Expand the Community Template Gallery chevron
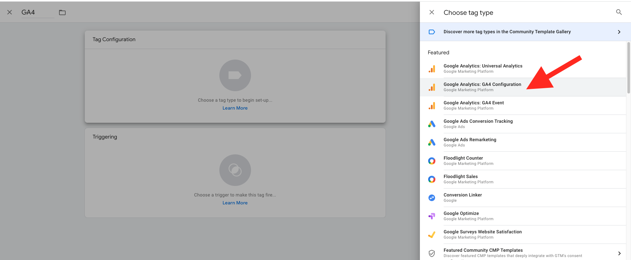The image size is (631, 260). (x=619, y=32)
